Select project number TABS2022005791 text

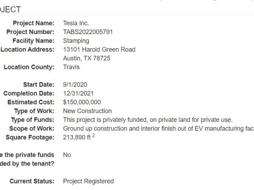(x=88, y=32)
